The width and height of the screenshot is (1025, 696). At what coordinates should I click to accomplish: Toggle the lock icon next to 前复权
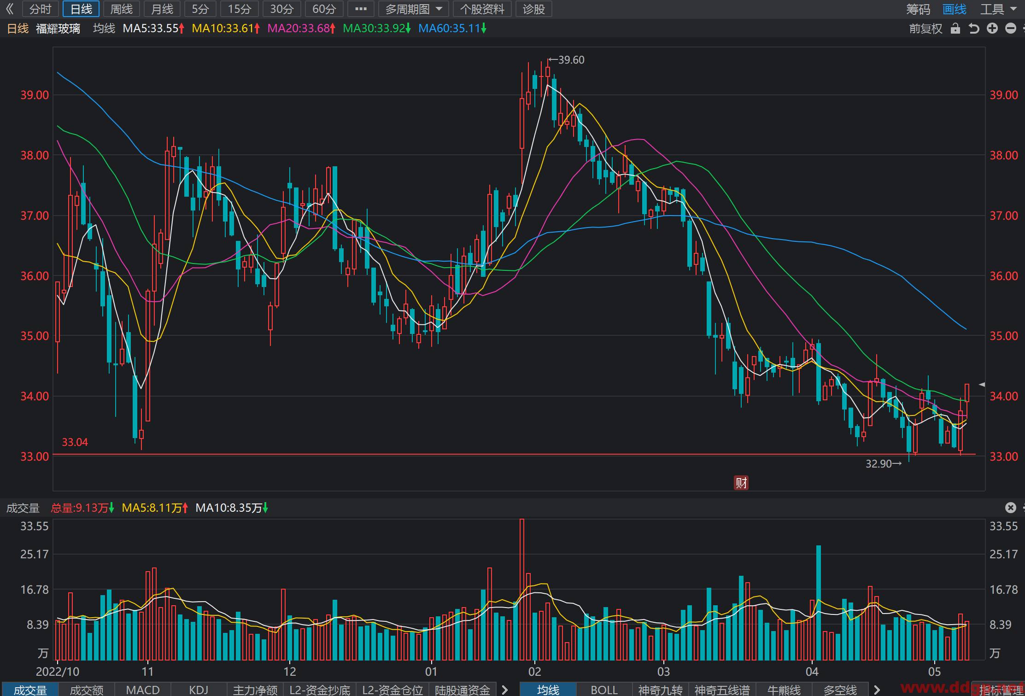pos(955,29)
